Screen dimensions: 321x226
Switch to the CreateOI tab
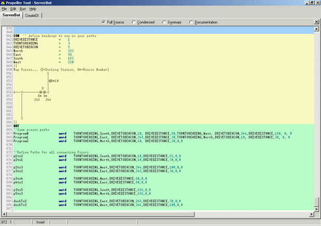point(32,16)
